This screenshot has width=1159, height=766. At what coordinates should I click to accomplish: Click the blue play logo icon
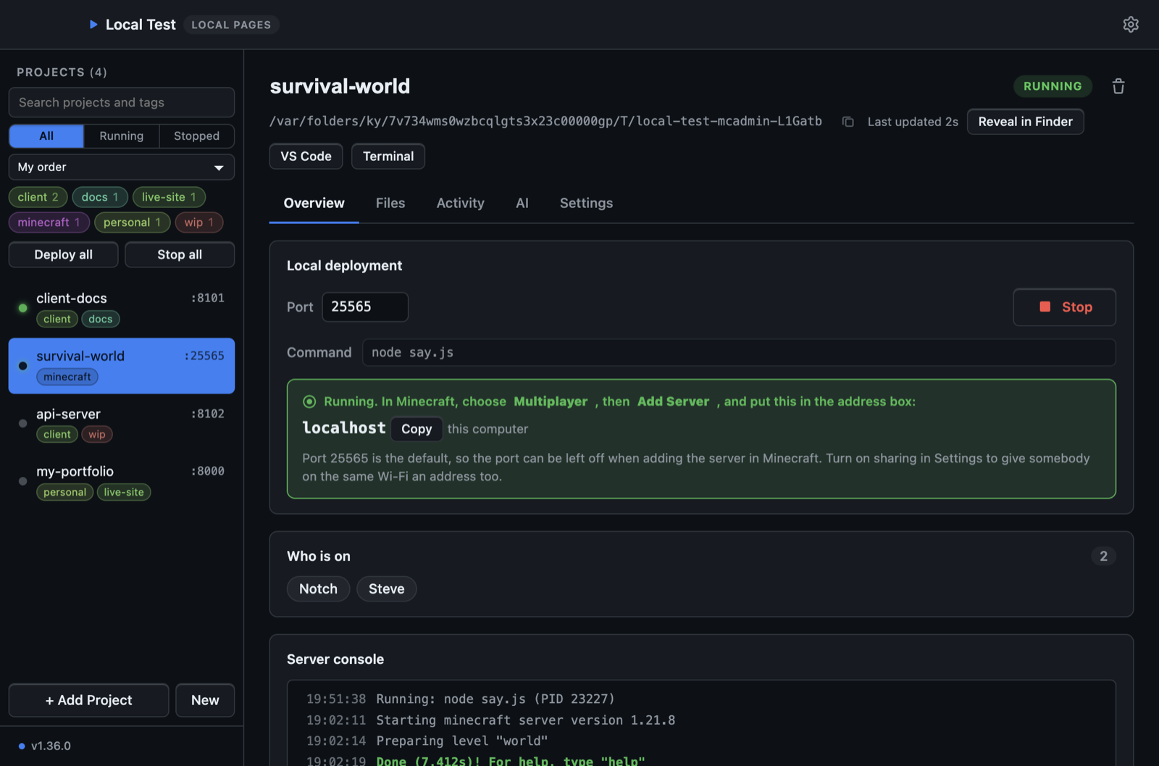click(93, 25)
